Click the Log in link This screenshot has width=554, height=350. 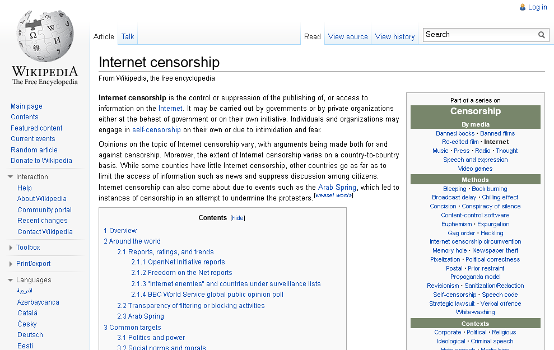pyautogui.click(x=537, y=7)
